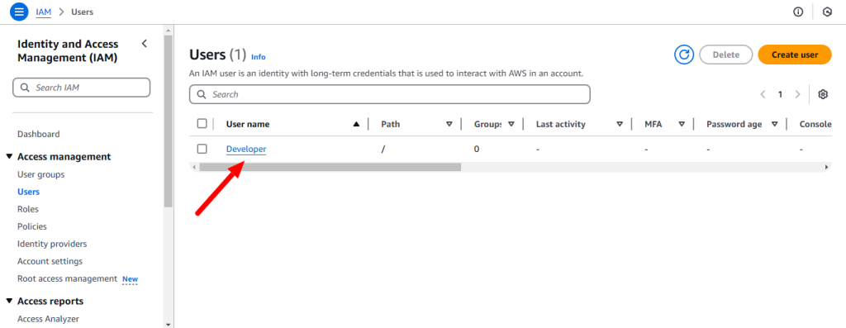The image size is (846, 328).
Task: Open the hexagon settings icon in top bar
Action: click(827, 12)
